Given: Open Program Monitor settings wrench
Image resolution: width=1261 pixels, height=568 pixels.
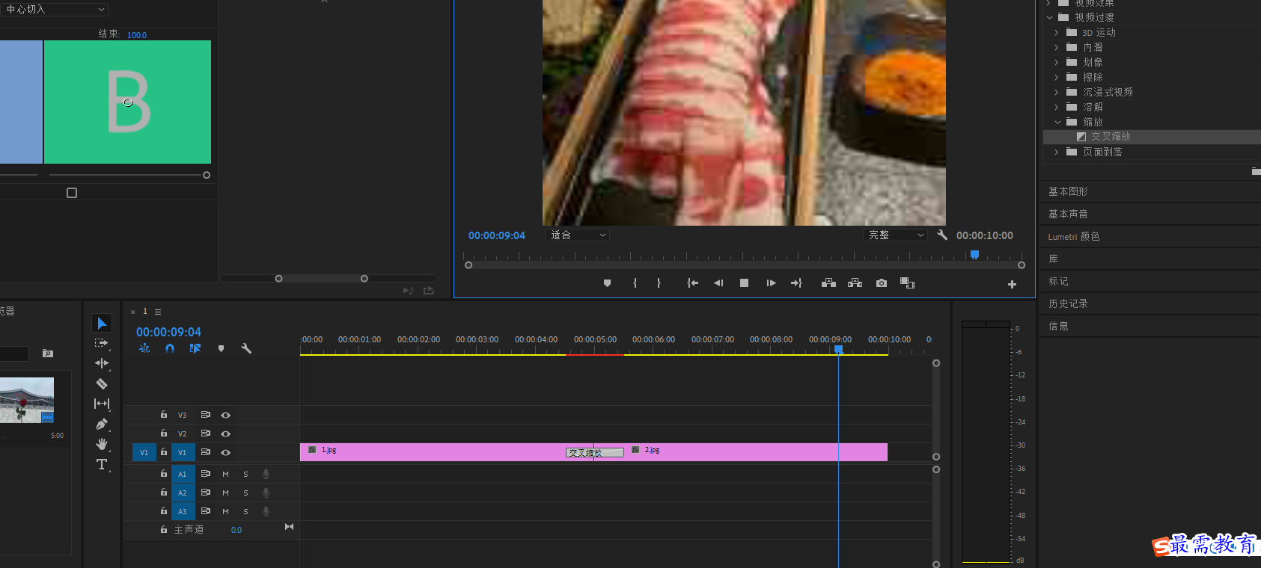Looking at the screenshot, I should (x=942, y=235).
